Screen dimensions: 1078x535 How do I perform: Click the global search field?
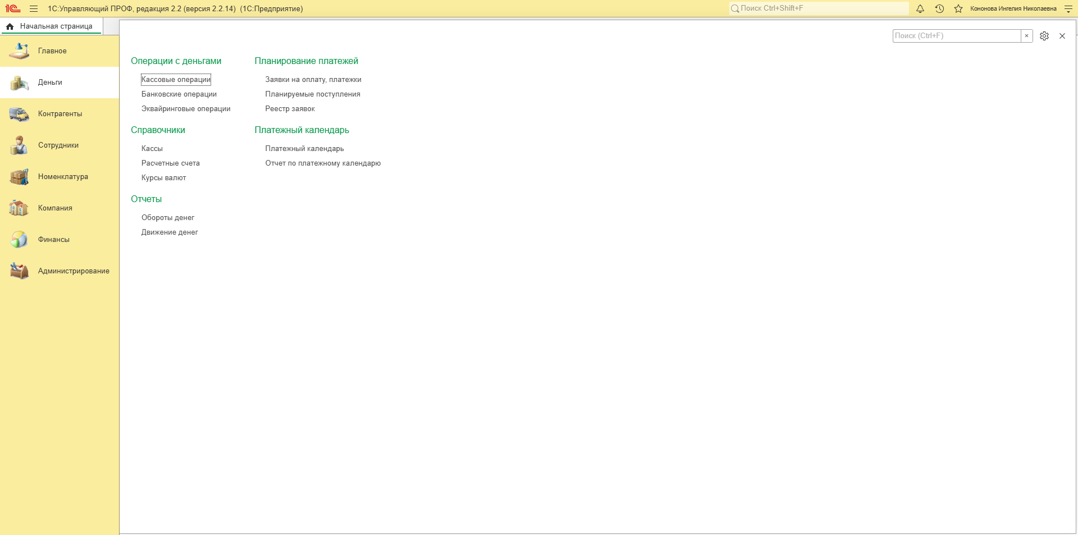coord(819,8)
